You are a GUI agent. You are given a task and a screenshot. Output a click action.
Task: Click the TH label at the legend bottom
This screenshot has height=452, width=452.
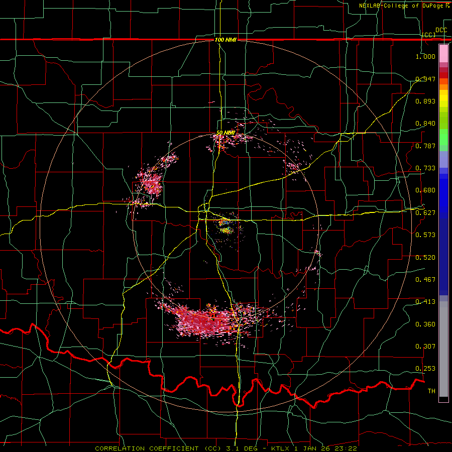pyautogui.click(x=431, y=391)
